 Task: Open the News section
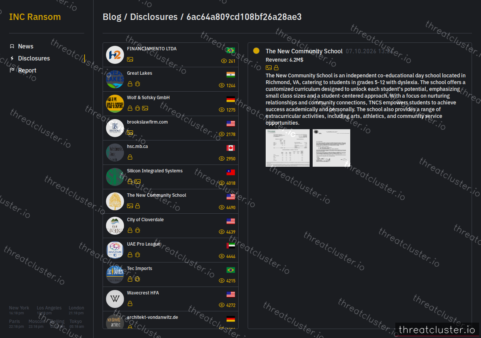click(x=26, y=46)
